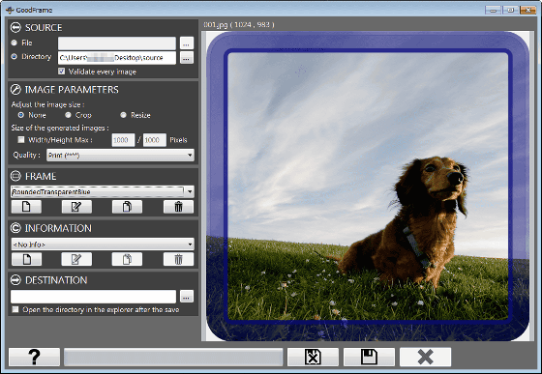Screen dimensions: 542x374
Task: Enable Width/Height Max checkbox
Action: tap(21, 140)
